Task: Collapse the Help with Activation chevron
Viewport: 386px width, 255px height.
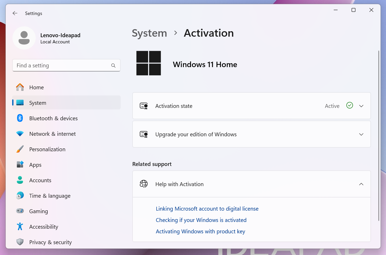Action: pos(361,184)
